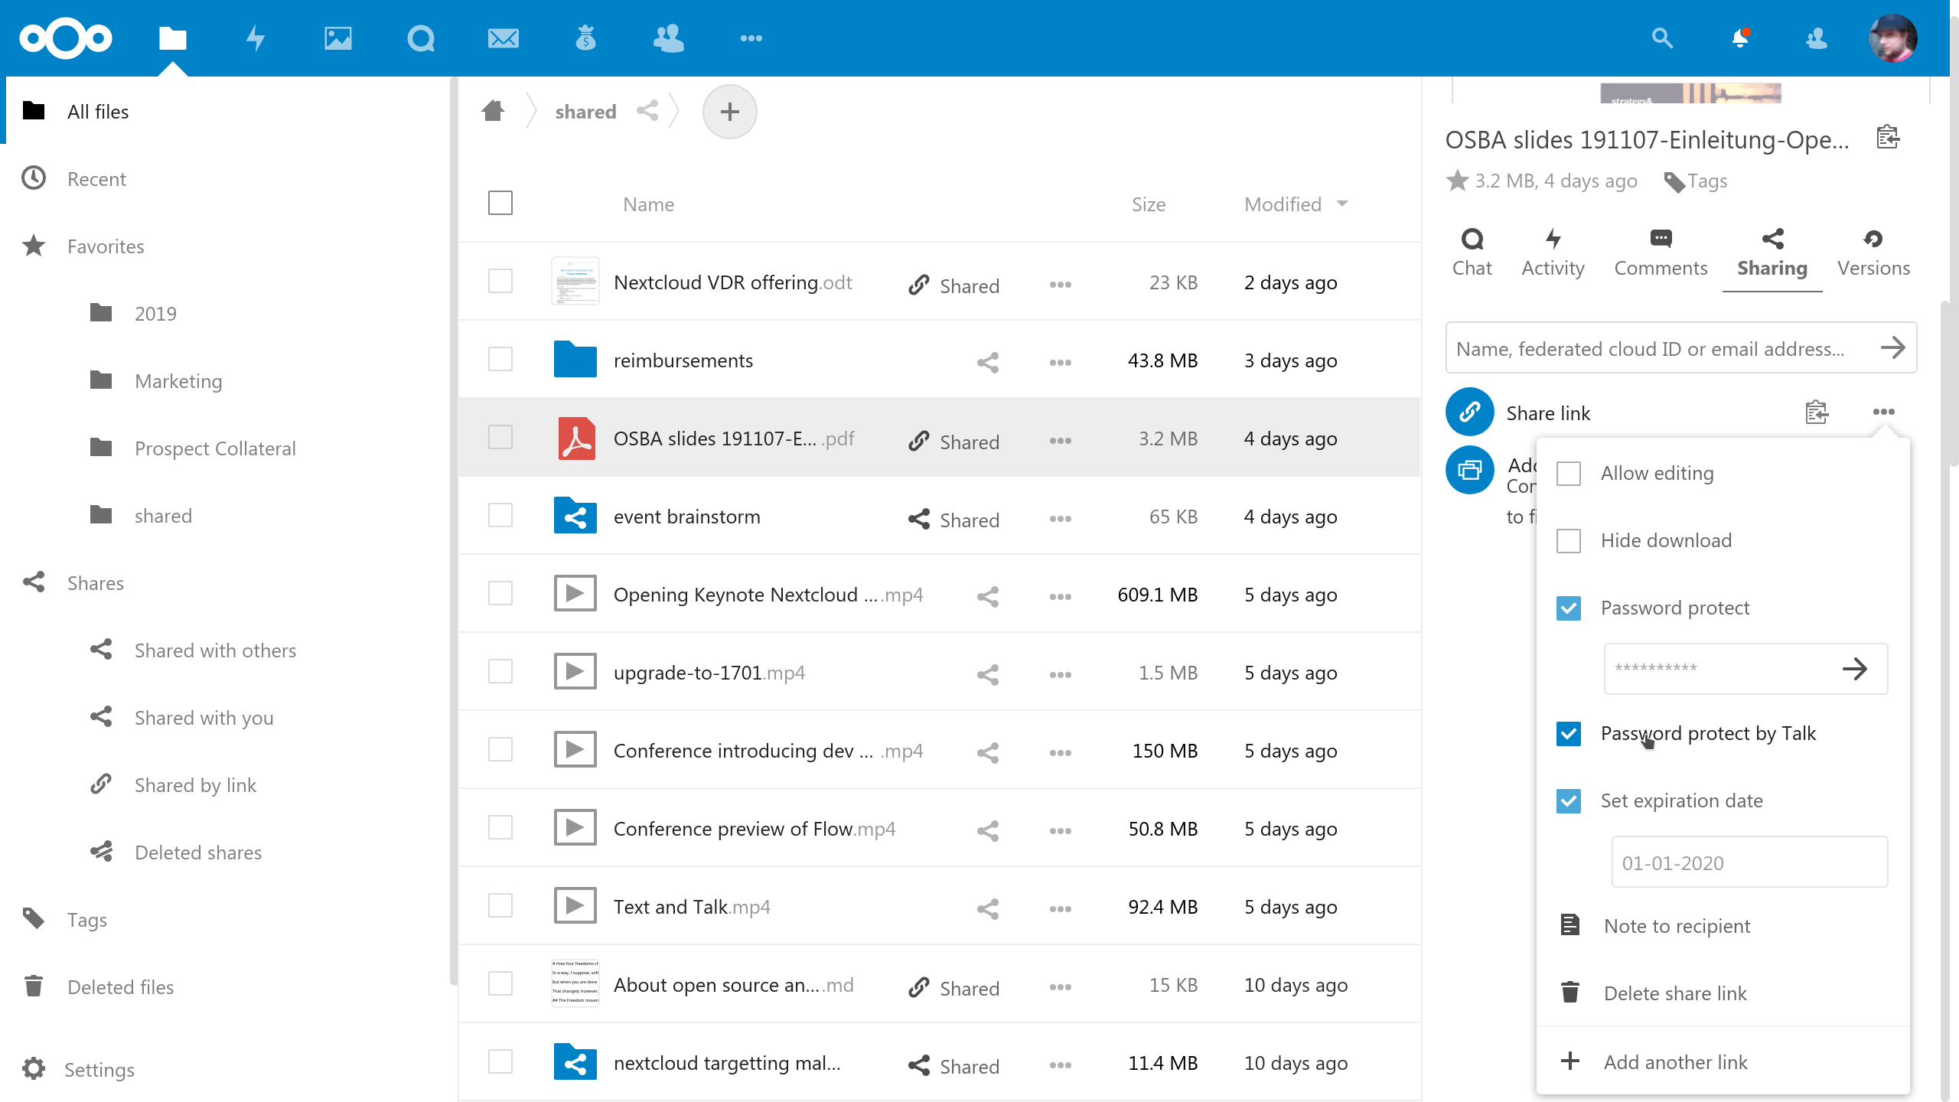The image size is (1959, 1102).
Task: Open the Versions tab
Action: [x=1873, y=253]
